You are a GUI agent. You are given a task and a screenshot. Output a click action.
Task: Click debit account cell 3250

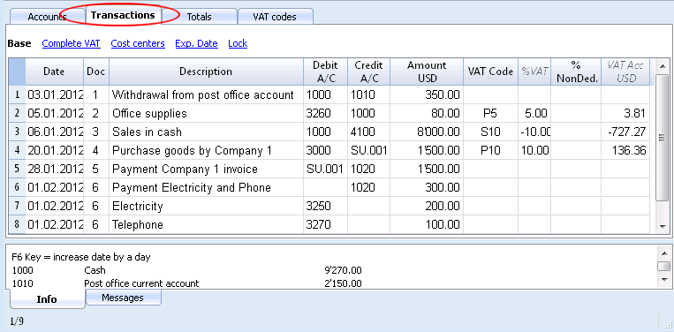point(325,206)
